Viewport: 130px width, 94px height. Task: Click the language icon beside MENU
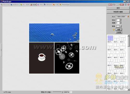114,5
